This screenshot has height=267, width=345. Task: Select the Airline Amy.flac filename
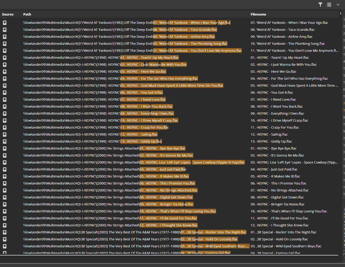(282, 37)
